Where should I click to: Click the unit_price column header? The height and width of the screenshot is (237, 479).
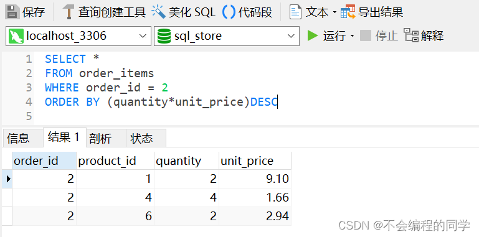(255, 160)
